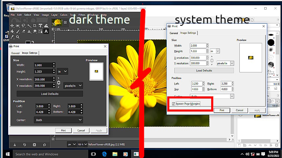Click X resolution field in dark dialog
The width and height of the screenshot is (282, 158).
click(x=43, y=79)
